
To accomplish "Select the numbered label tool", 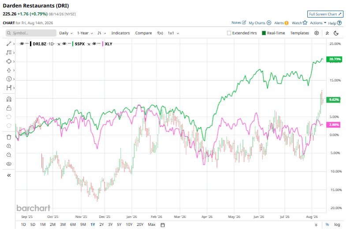I will pyautogui.click(x=9, y=79).
